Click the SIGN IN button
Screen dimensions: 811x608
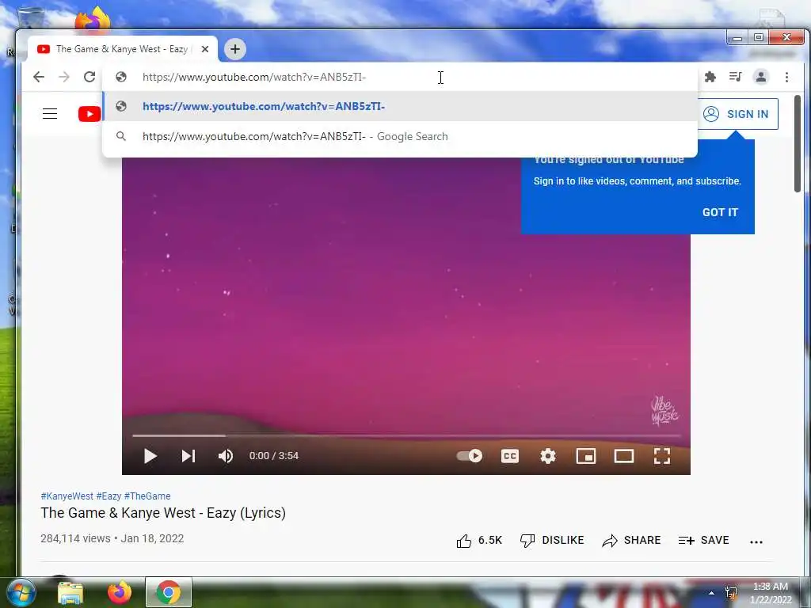coord(737,114)
